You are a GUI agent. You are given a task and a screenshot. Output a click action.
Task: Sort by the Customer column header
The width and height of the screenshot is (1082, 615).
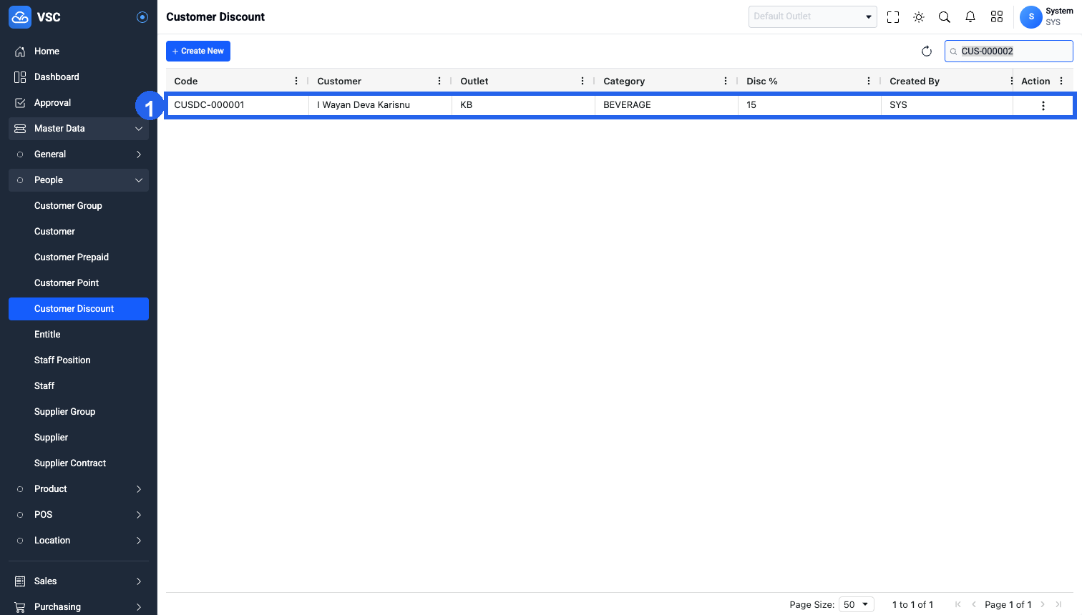pos(339,82)
